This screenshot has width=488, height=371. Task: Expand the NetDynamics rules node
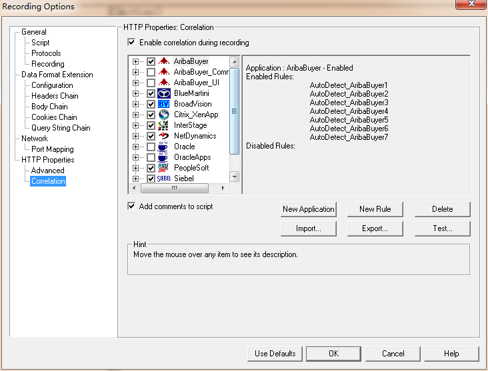point(135,136)
